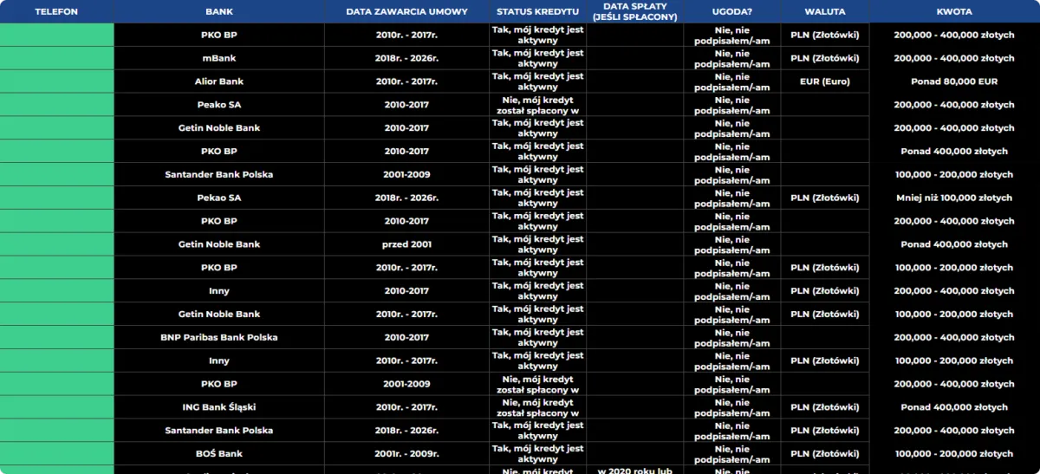Screen dimensions: 1040x474
Task: Click 2010-2017 in Peako SA row
Action: tap(406, 105)
